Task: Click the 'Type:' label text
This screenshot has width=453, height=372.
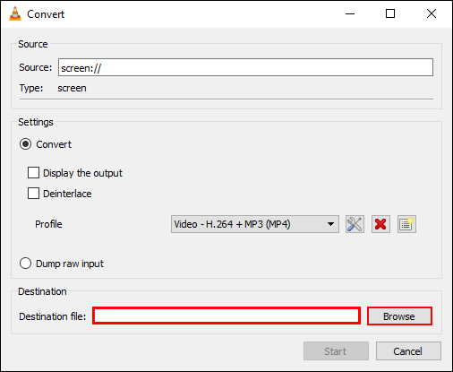Action: 31,88
